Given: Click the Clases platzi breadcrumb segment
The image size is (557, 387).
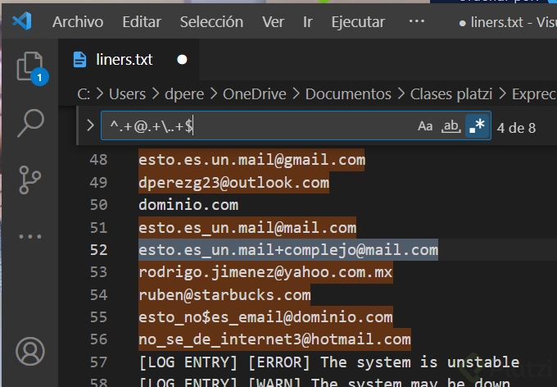Looking at the screenshot, I should (451, 94).
